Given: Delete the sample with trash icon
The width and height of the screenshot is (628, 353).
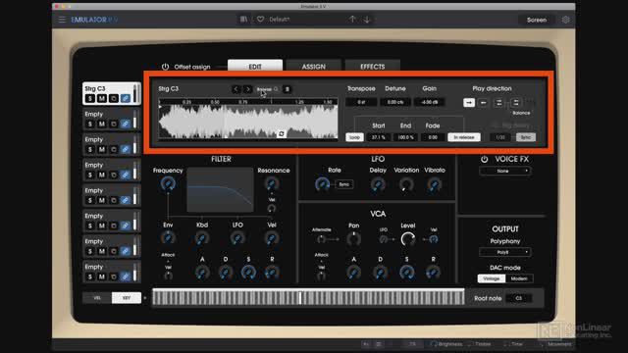Looking at the screenshot, I should click(x=287, y=89).
